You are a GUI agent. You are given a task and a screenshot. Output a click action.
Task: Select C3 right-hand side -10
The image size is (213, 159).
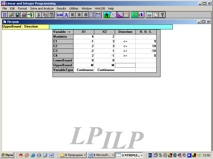click(146, 51)
